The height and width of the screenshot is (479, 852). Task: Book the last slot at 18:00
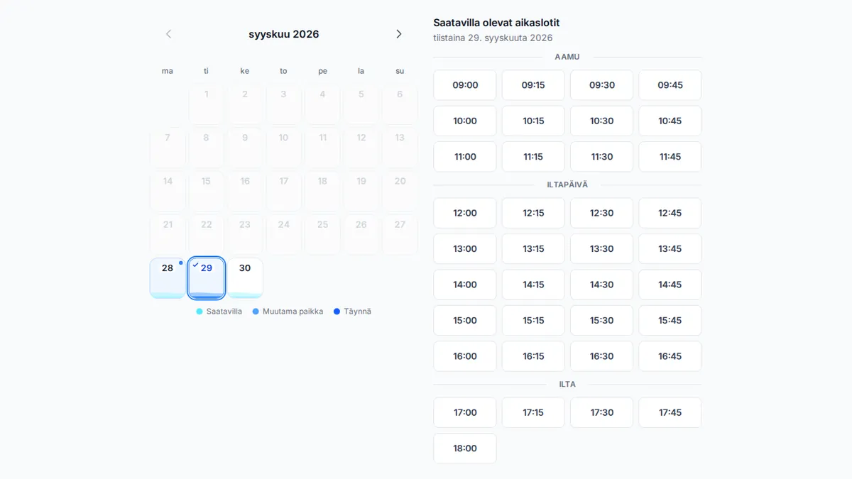(465, 448)
